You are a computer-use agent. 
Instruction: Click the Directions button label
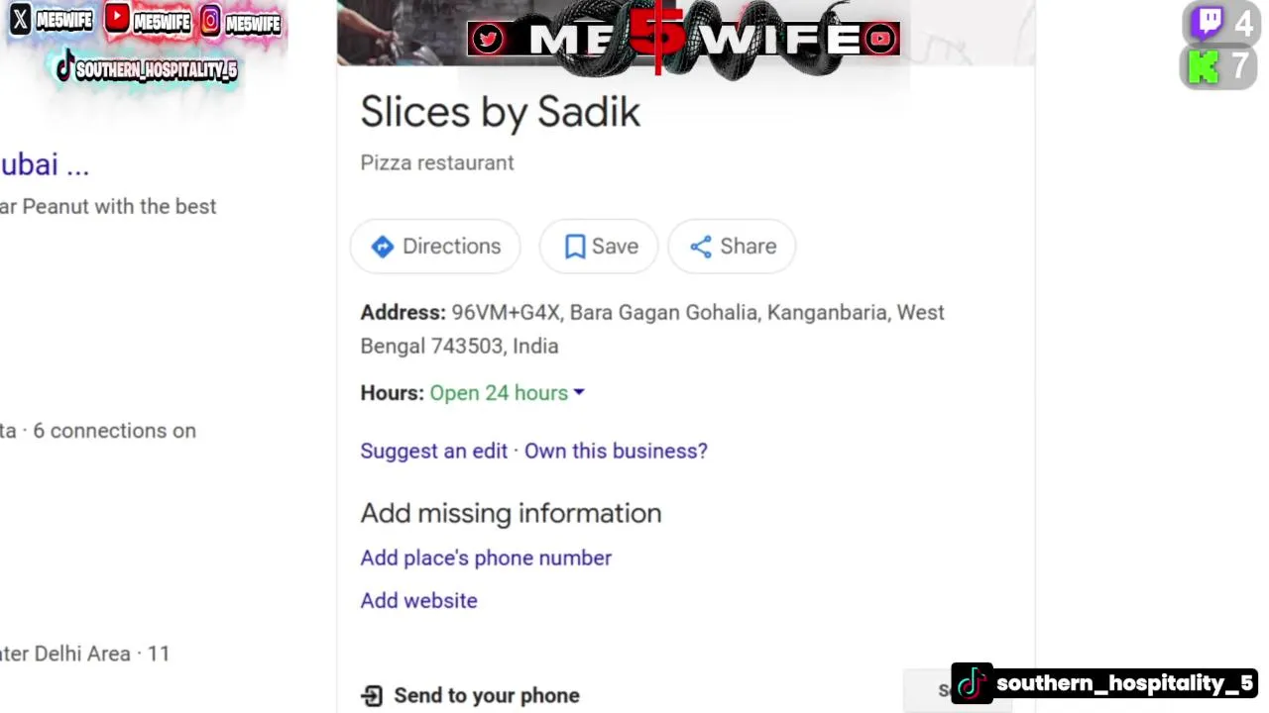click(451, 247)
